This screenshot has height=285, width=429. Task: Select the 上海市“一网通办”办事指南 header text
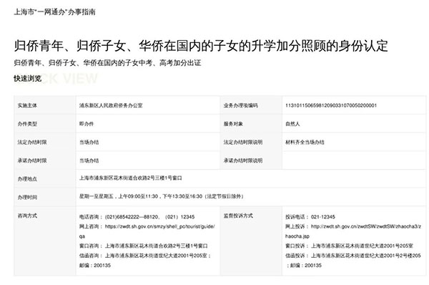click(55, 12)
